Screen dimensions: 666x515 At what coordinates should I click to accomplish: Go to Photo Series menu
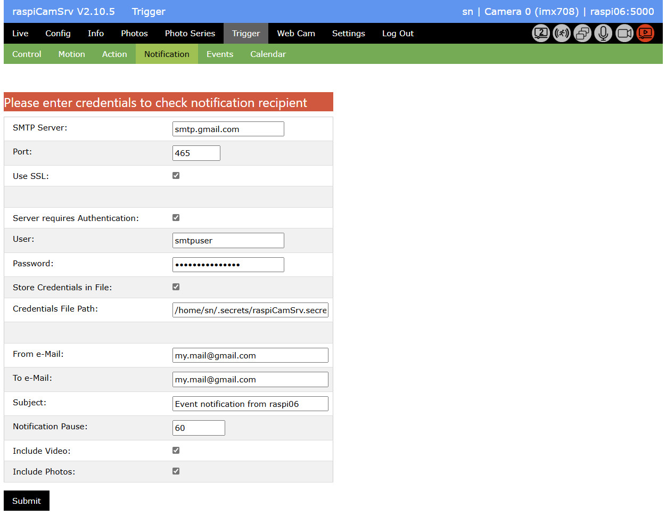click(190, 34)
